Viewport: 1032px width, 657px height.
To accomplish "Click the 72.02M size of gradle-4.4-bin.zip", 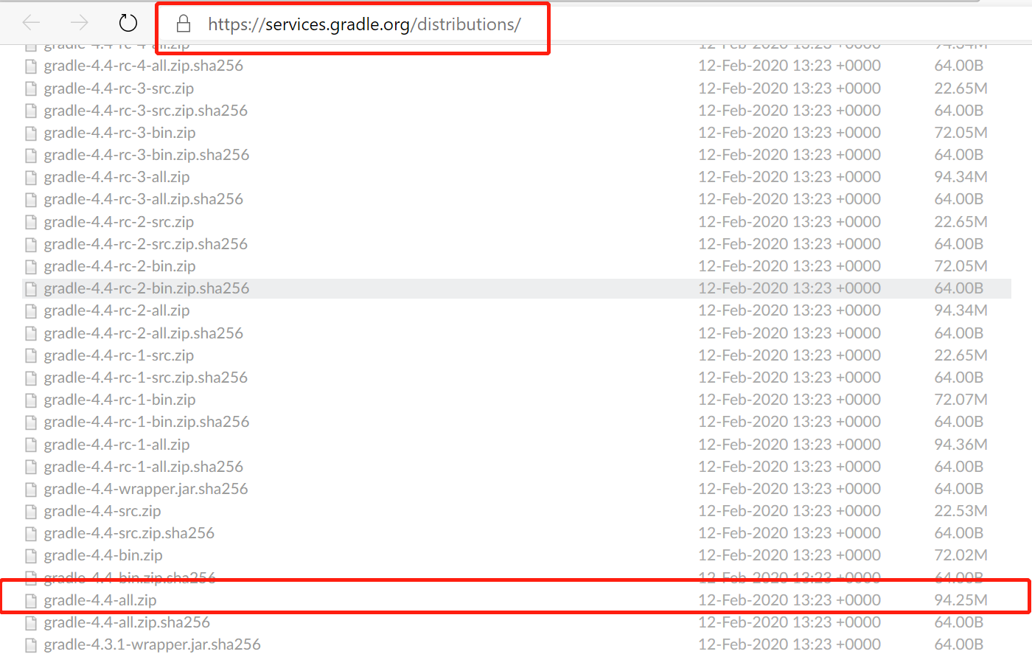I will pos(960,555).
